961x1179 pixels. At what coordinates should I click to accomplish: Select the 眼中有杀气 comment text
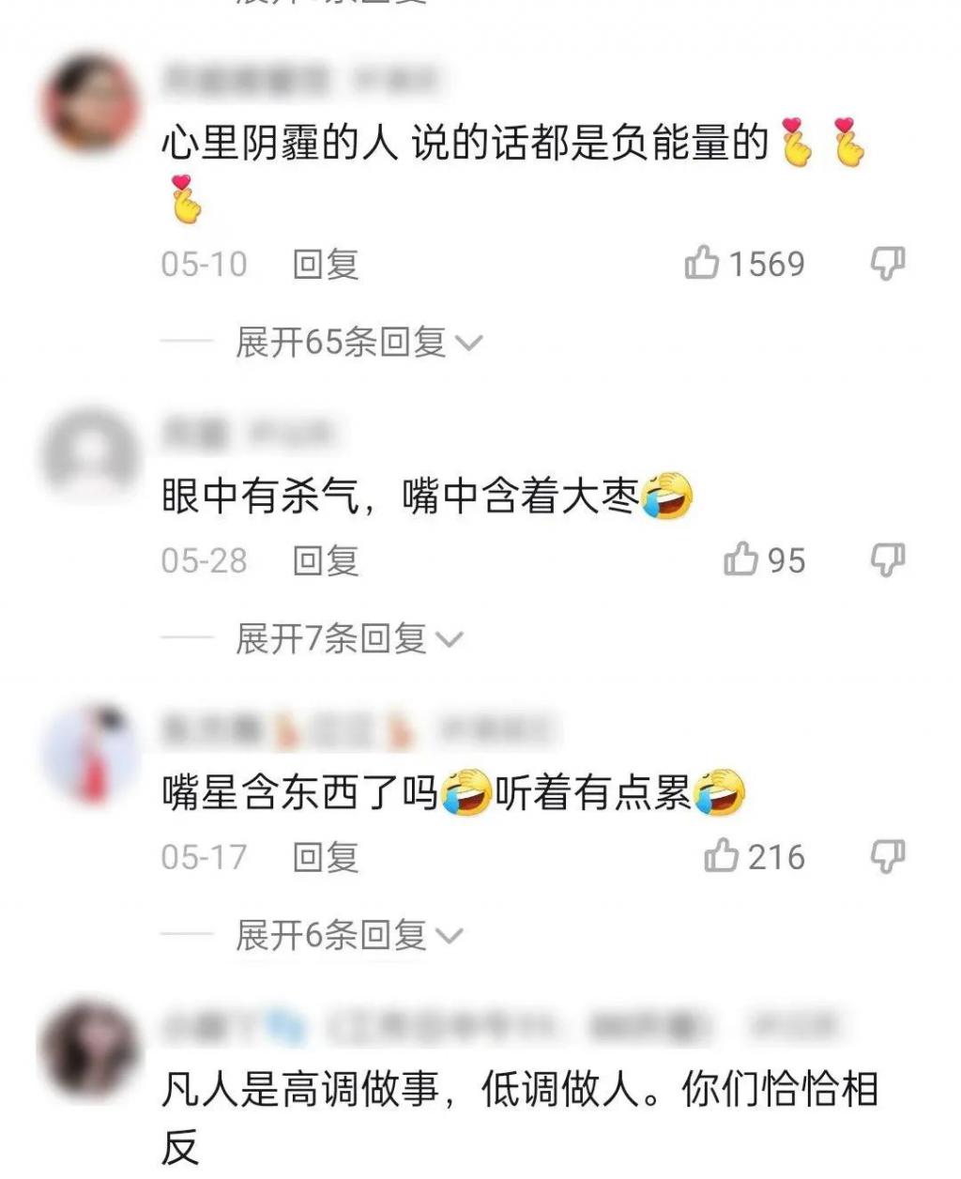pyautogui.click(x=427, y=497)
